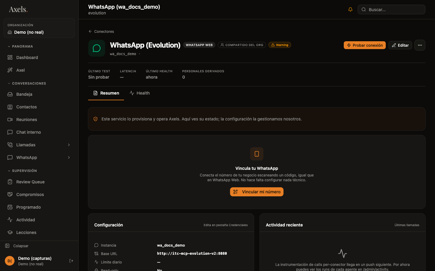Click Probar conexión button
This screenshot has width=435, height=271.
pos(365,45)
